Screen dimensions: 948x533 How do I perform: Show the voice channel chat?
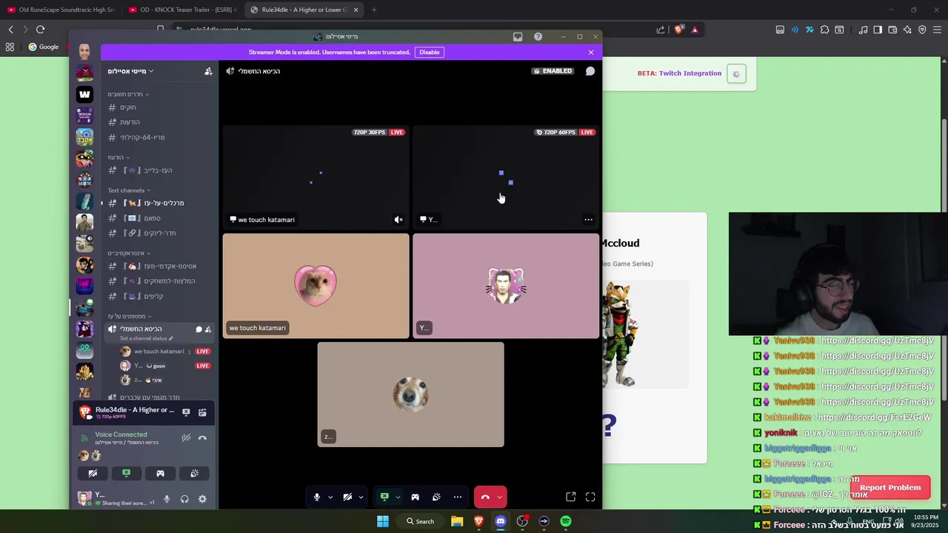coord(590,71)
